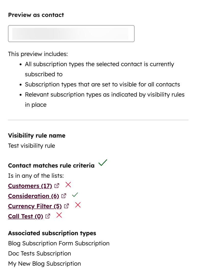
Task: Click the My New Blog Subscription entry
Action: pos(44,263)
